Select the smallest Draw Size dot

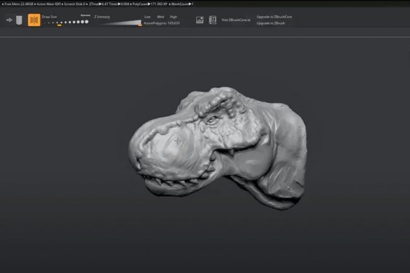pyautogui.click(x=45, y=23)
